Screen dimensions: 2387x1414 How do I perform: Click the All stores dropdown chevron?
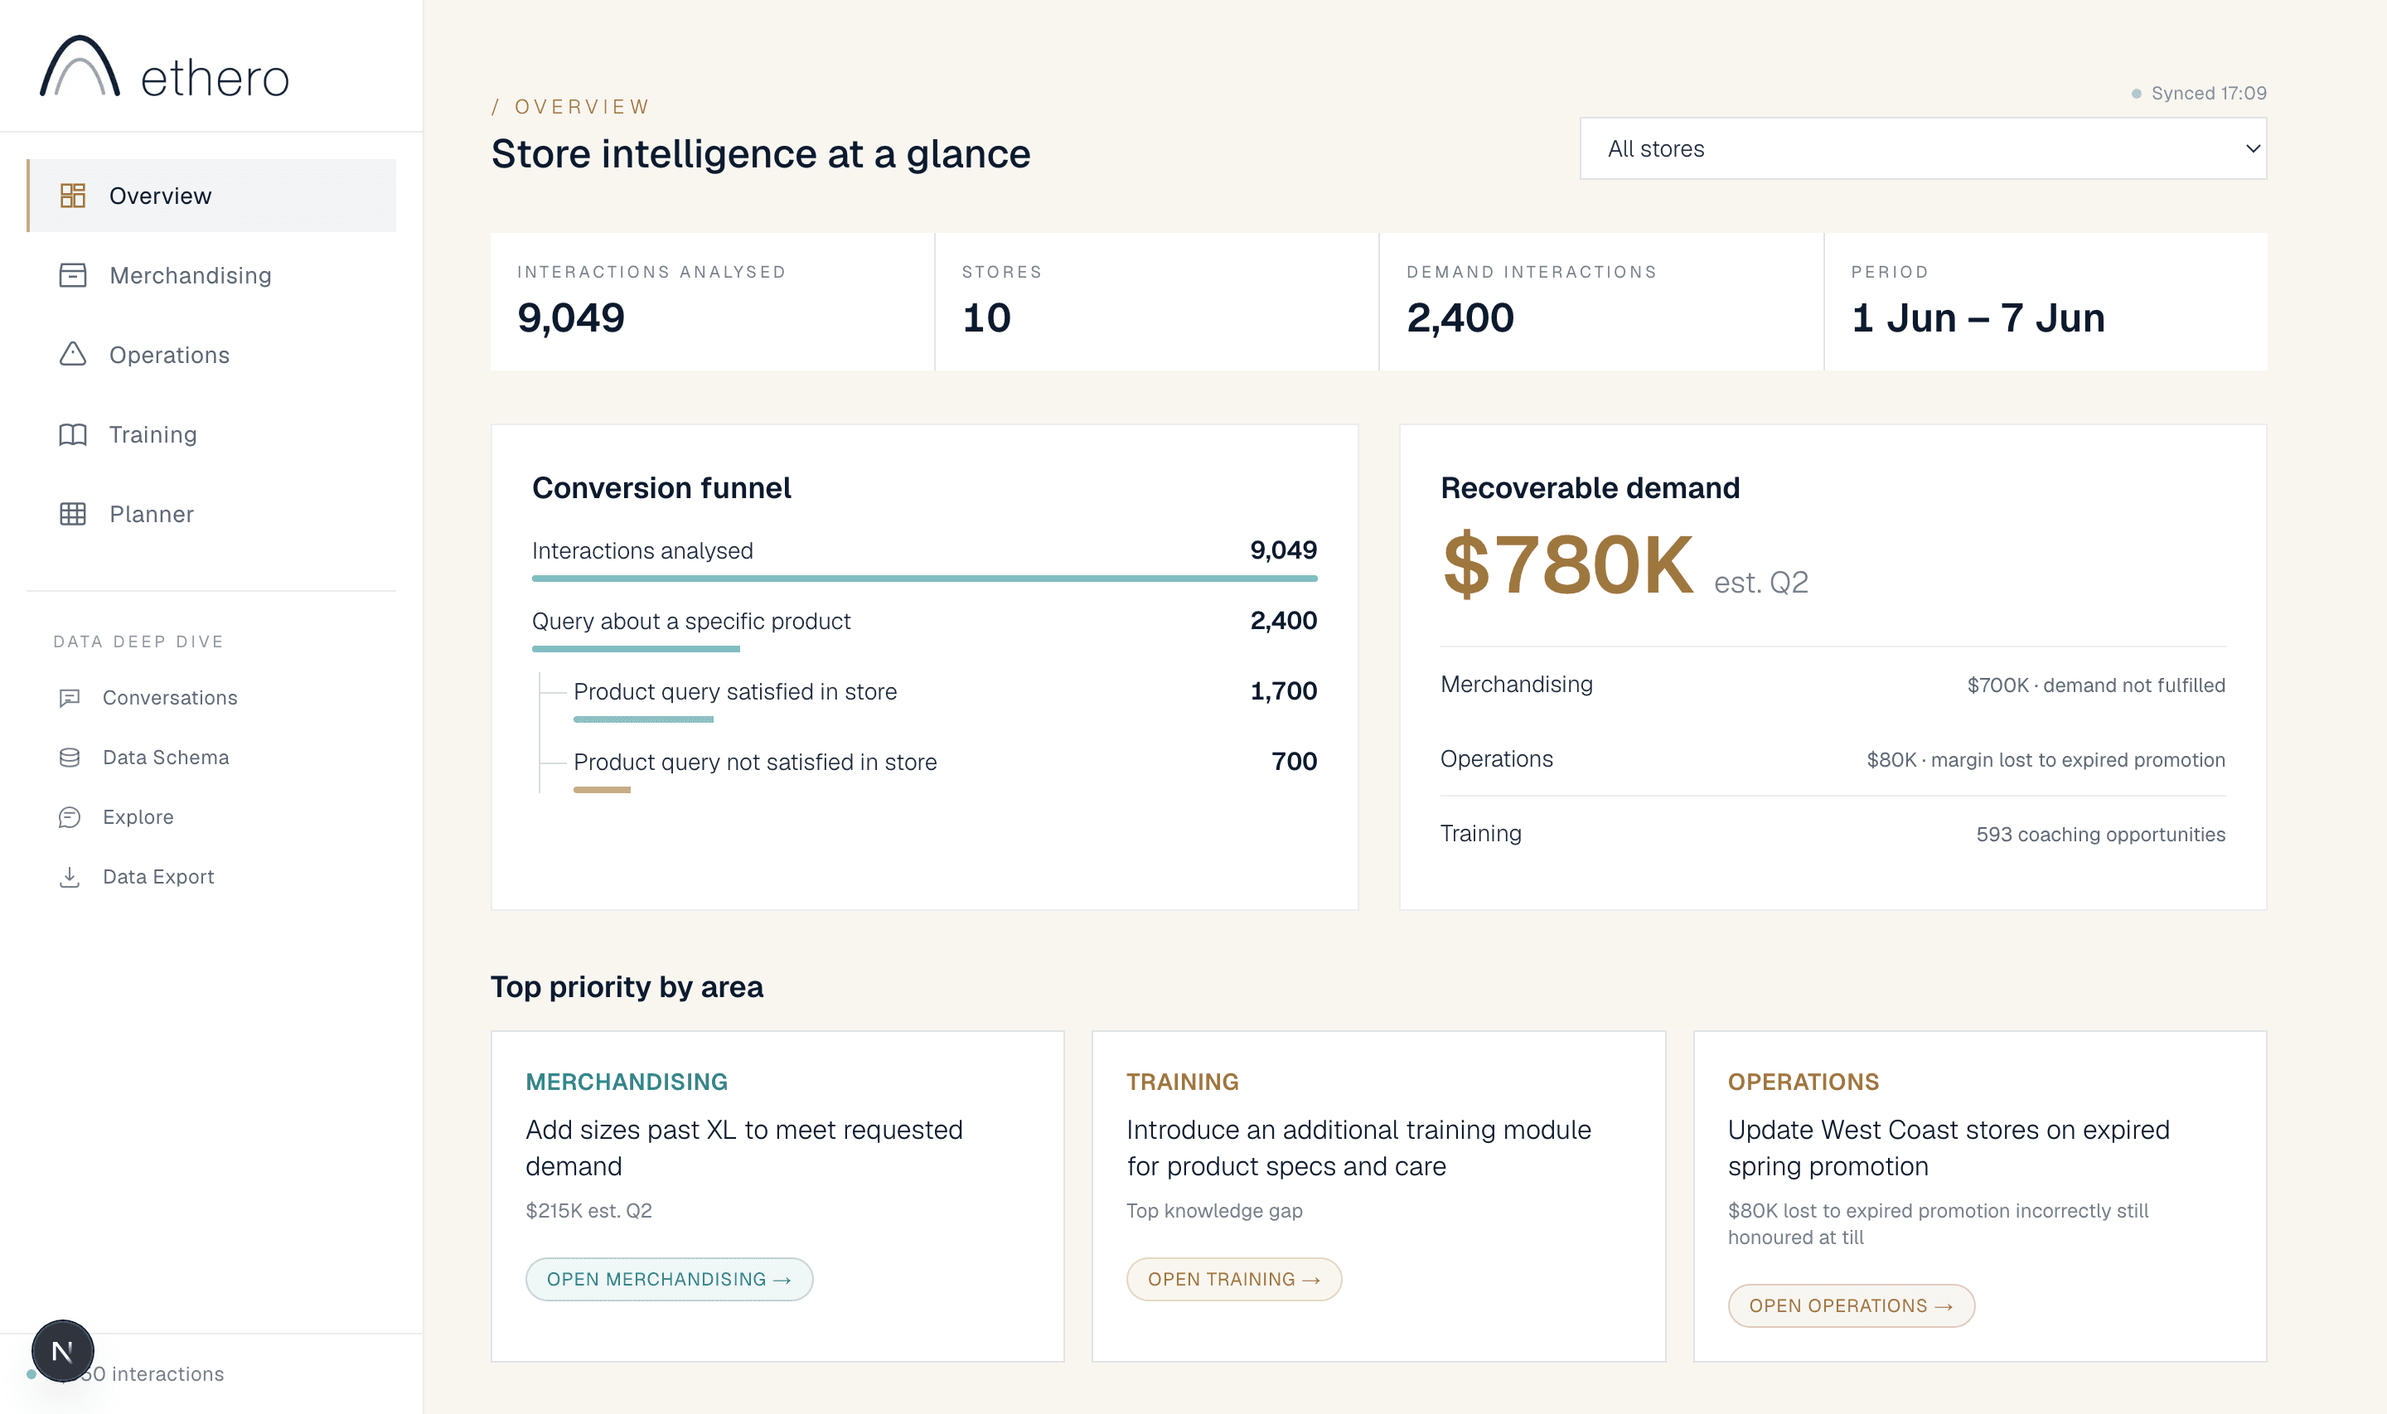tap(2252, 148)
